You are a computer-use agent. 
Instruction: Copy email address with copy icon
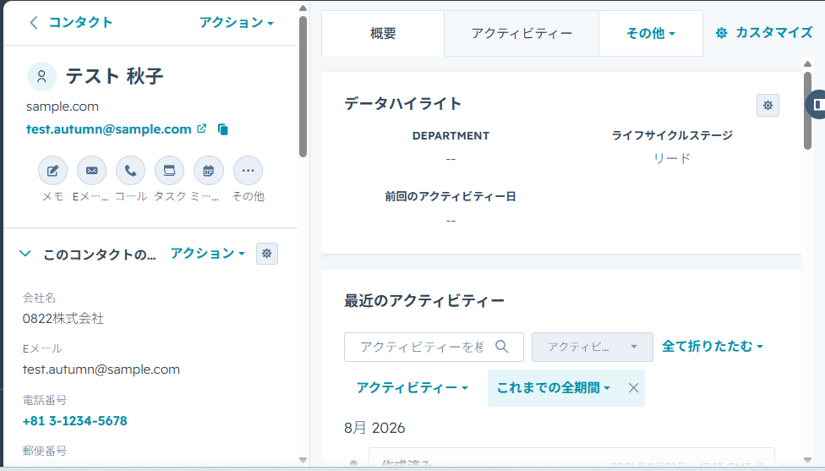tap(223, 129)
